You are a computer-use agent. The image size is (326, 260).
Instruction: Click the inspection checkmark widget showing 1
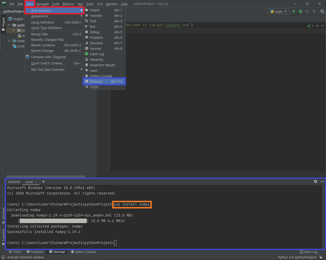[310, 26]
